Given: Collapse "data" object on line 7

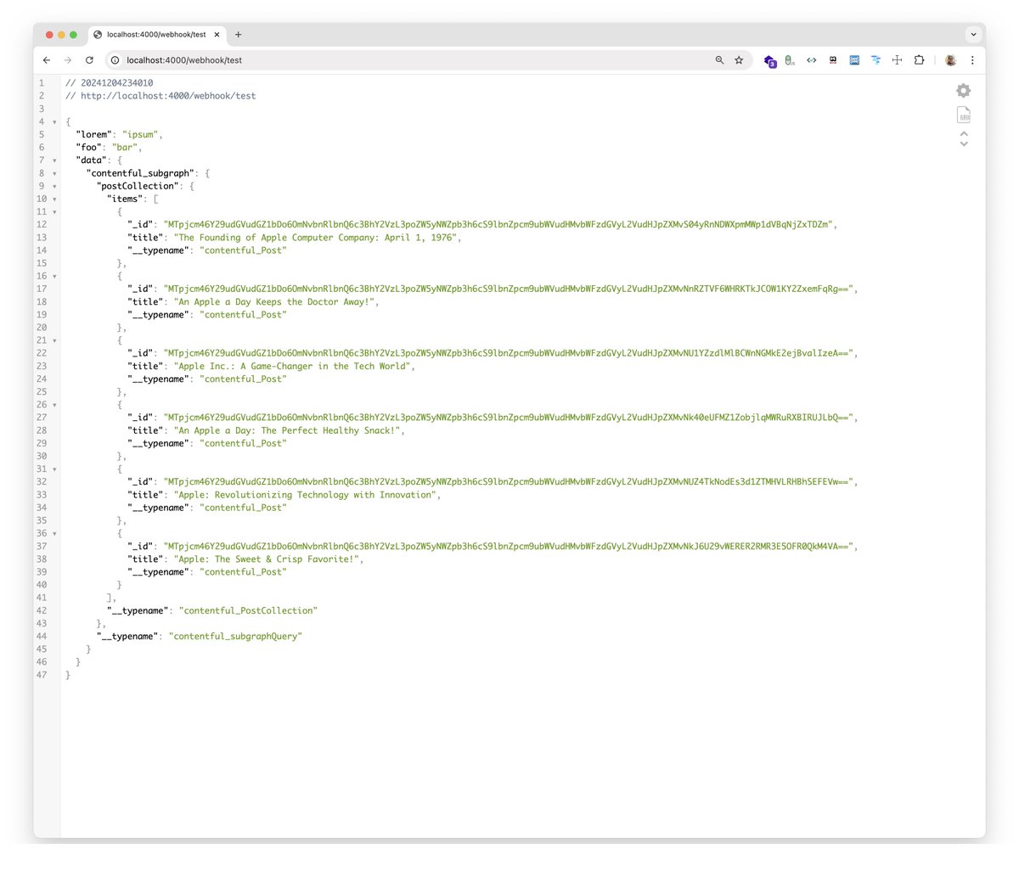Looking at the screenshot, I should [55, 160].
